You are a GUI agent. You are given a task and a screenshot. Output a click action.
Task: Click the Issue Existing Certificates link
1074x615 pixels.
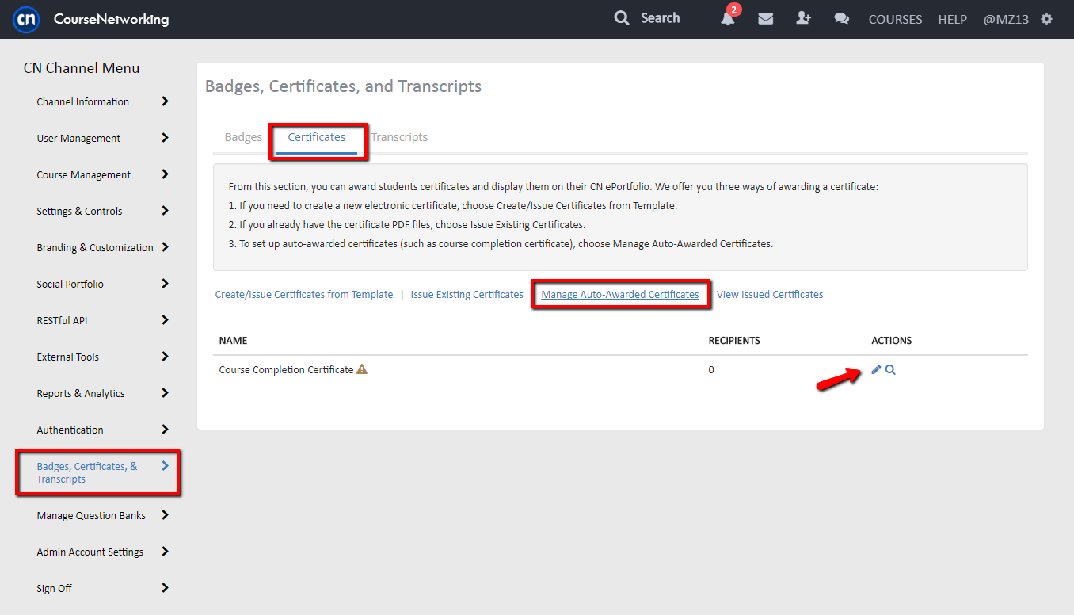(467, 294)
